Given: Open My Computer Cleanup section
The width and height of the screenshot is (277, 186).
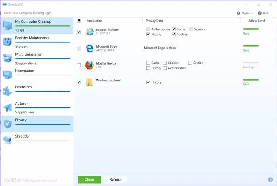Looking at the screenshot, I should tap(37, 26).
